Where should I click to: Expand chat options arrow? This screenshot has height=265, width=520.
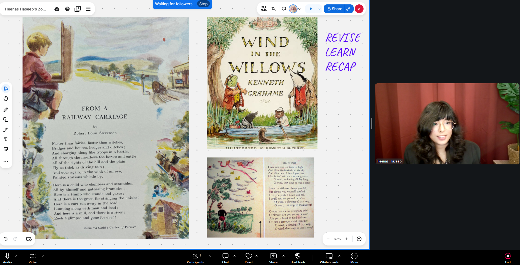235,256
